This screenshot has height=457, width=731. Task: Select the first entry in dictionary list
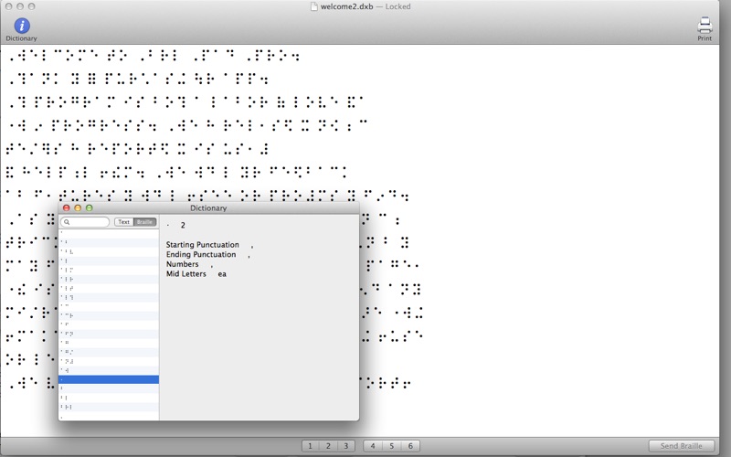click(x=109, y=233)
